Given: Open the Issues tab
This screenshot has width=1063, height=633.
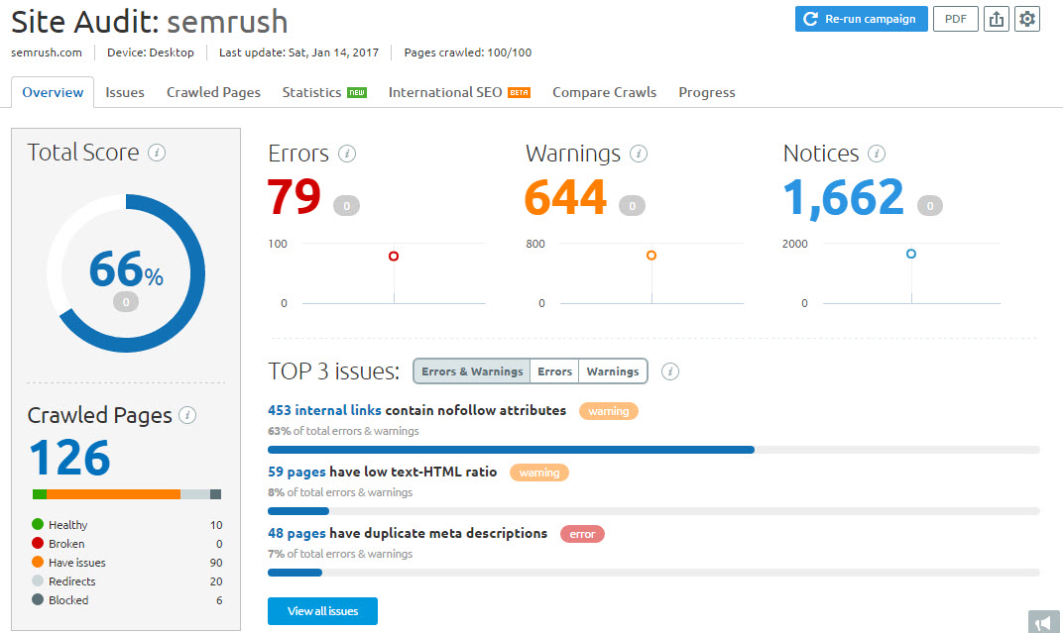Looking at the screenshot, I should pyautogui.click(x=125, y=92).
